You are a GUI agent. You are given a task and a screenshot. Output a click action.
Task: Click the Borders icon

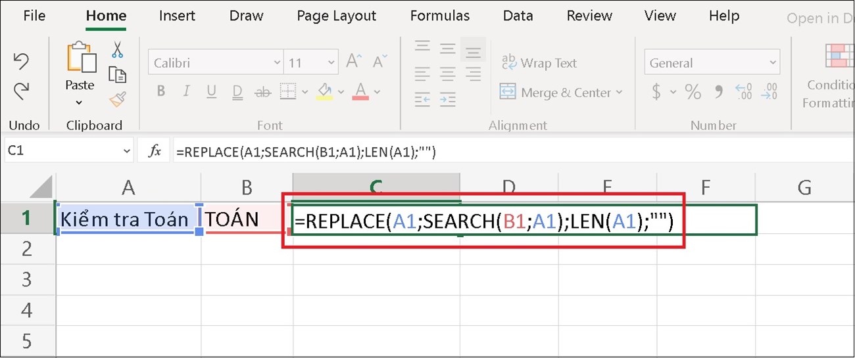(x=287, y=91)
